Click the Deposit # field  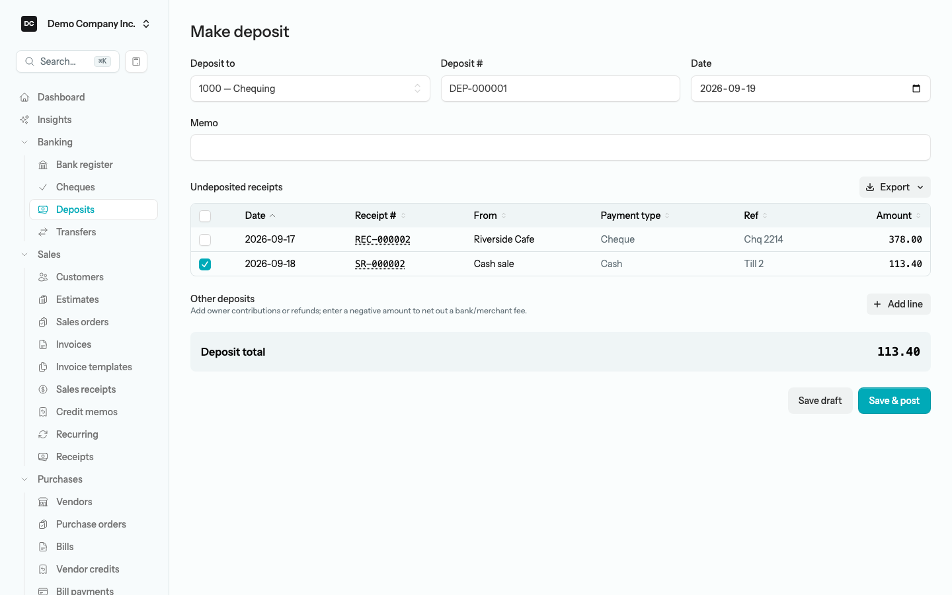pyautogui.click(x=561, y=89)
